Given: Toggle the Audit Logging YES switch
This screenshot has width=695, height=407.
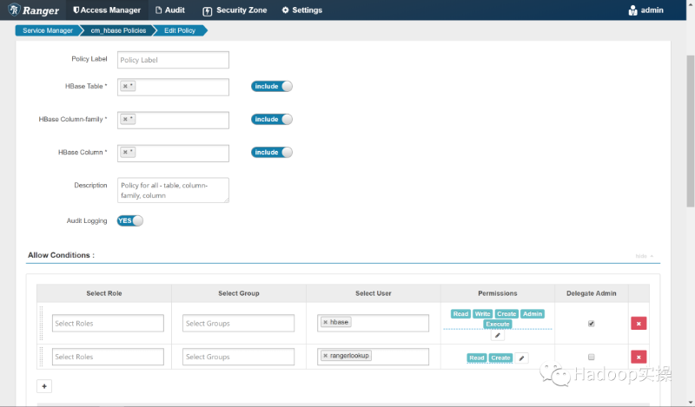Looking at the screenshot, I should pos(129,220).
